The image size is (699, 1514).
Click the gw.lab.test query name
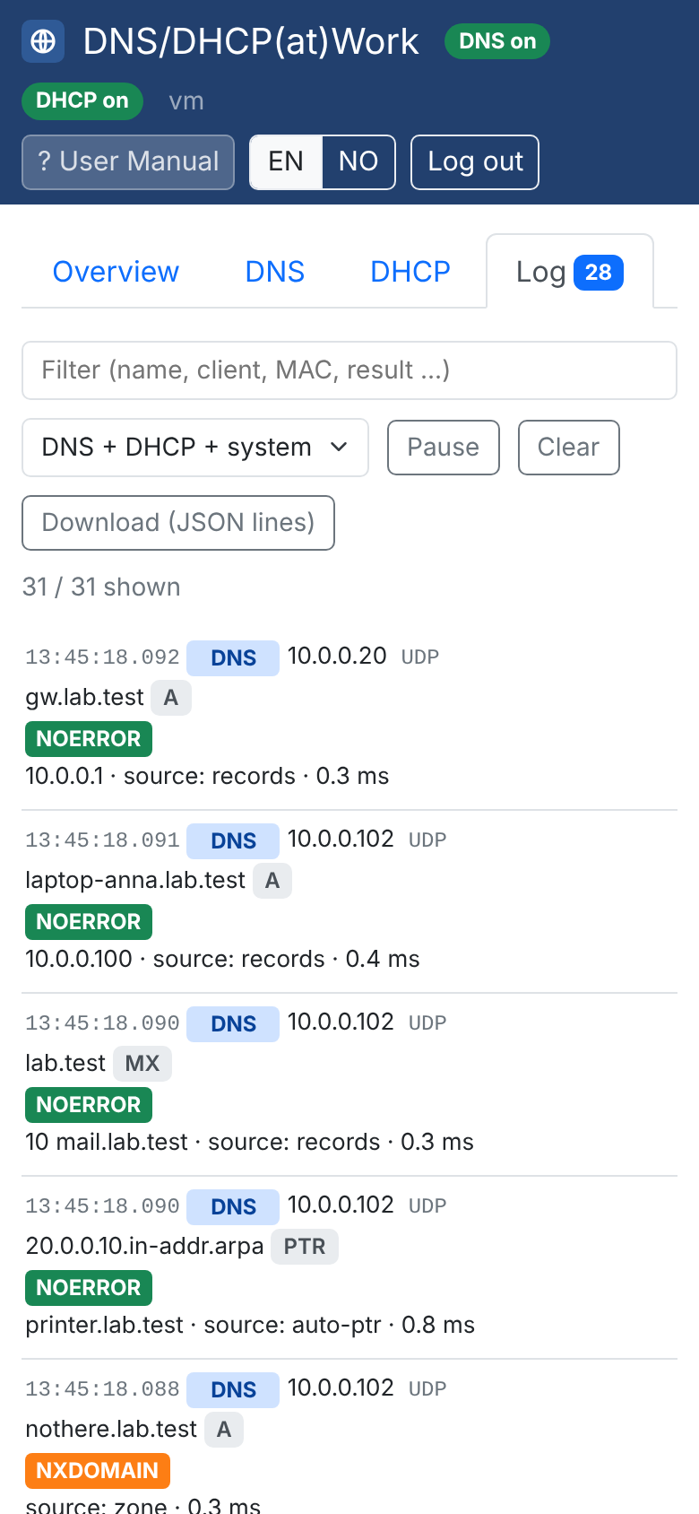[85, 698]
